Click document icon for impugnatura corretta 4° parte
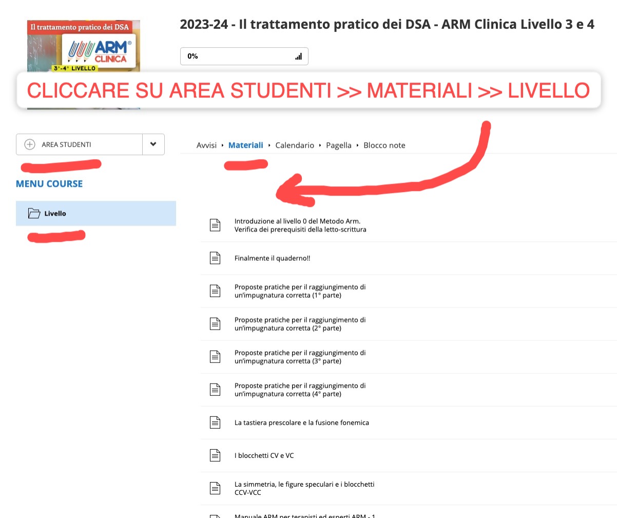 point(215,389)
